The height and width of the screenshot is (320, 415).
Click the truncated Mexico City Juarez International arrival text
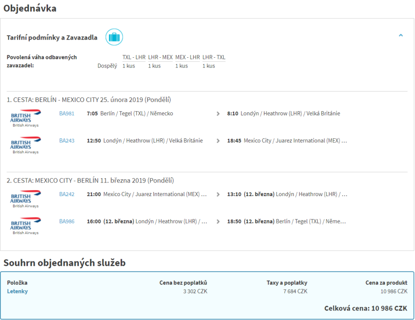tap(295, 141)
